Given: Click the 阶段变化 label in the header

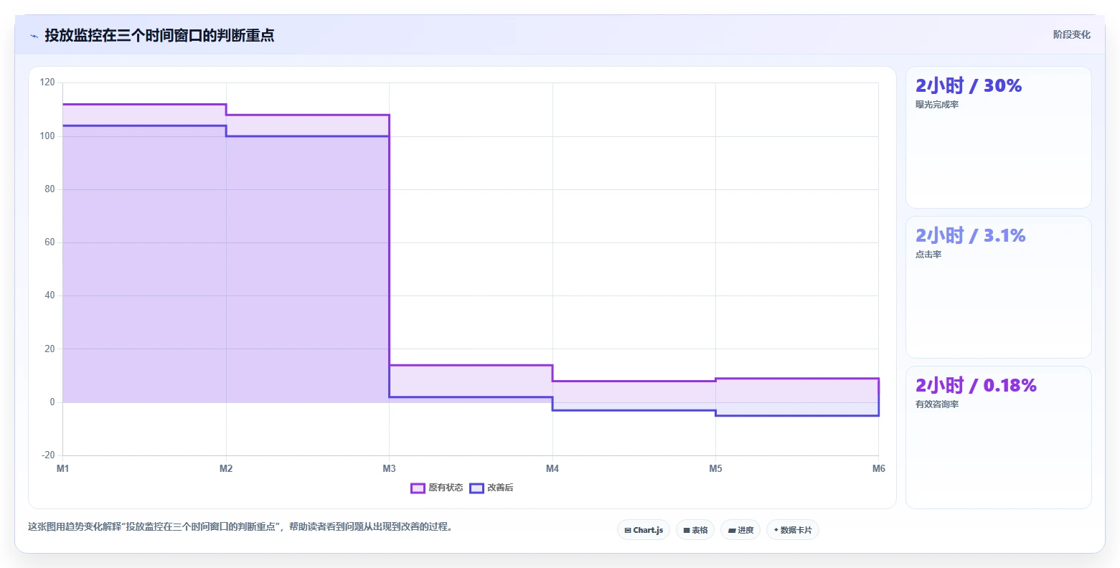Looking at the screenshot, I should (x=1072, y=34).
